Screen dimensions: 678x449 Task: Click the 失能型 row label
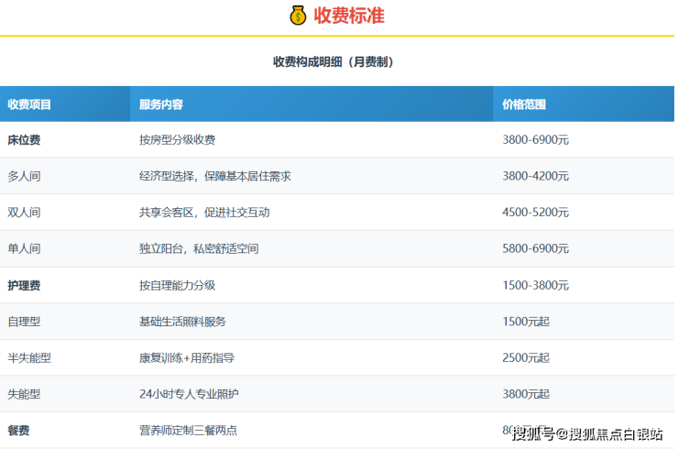(x=24, y=394)
